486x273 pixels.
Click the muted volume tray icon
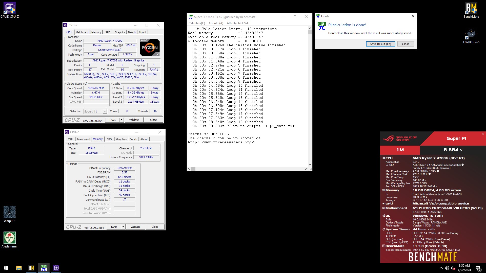(x=453, y=268)
